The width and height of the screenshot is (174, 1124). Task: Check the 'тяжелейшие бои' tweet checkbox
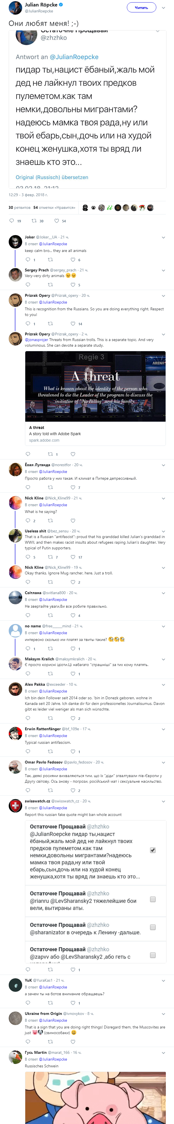pos(153,899)
